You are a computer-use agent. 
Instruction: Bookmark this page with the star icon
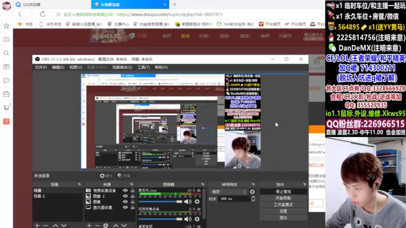click(58, 15)
